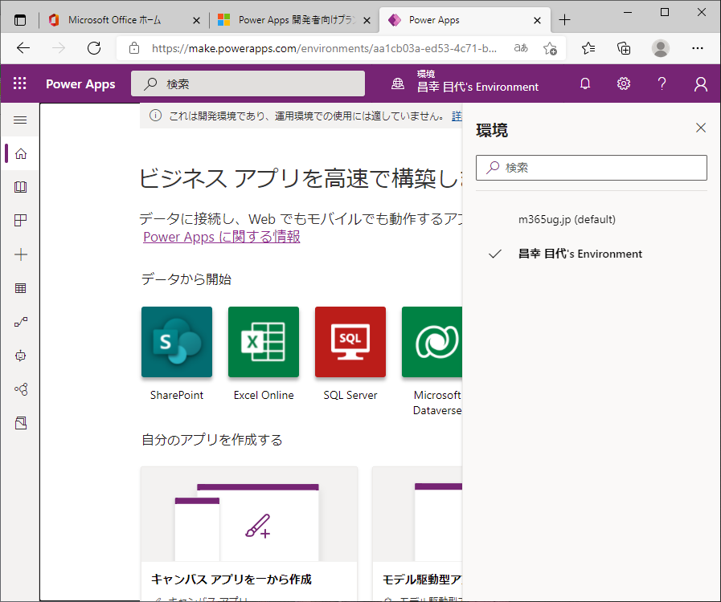Click the read aloud/translate aあ icon
This screenshot has width=721, height=602.
(521, 47)
